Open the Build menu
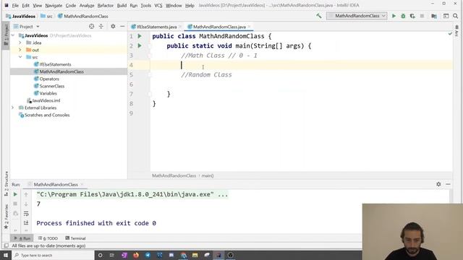The width and height of the screenshot is (463, 260). (x=122, y=5)
